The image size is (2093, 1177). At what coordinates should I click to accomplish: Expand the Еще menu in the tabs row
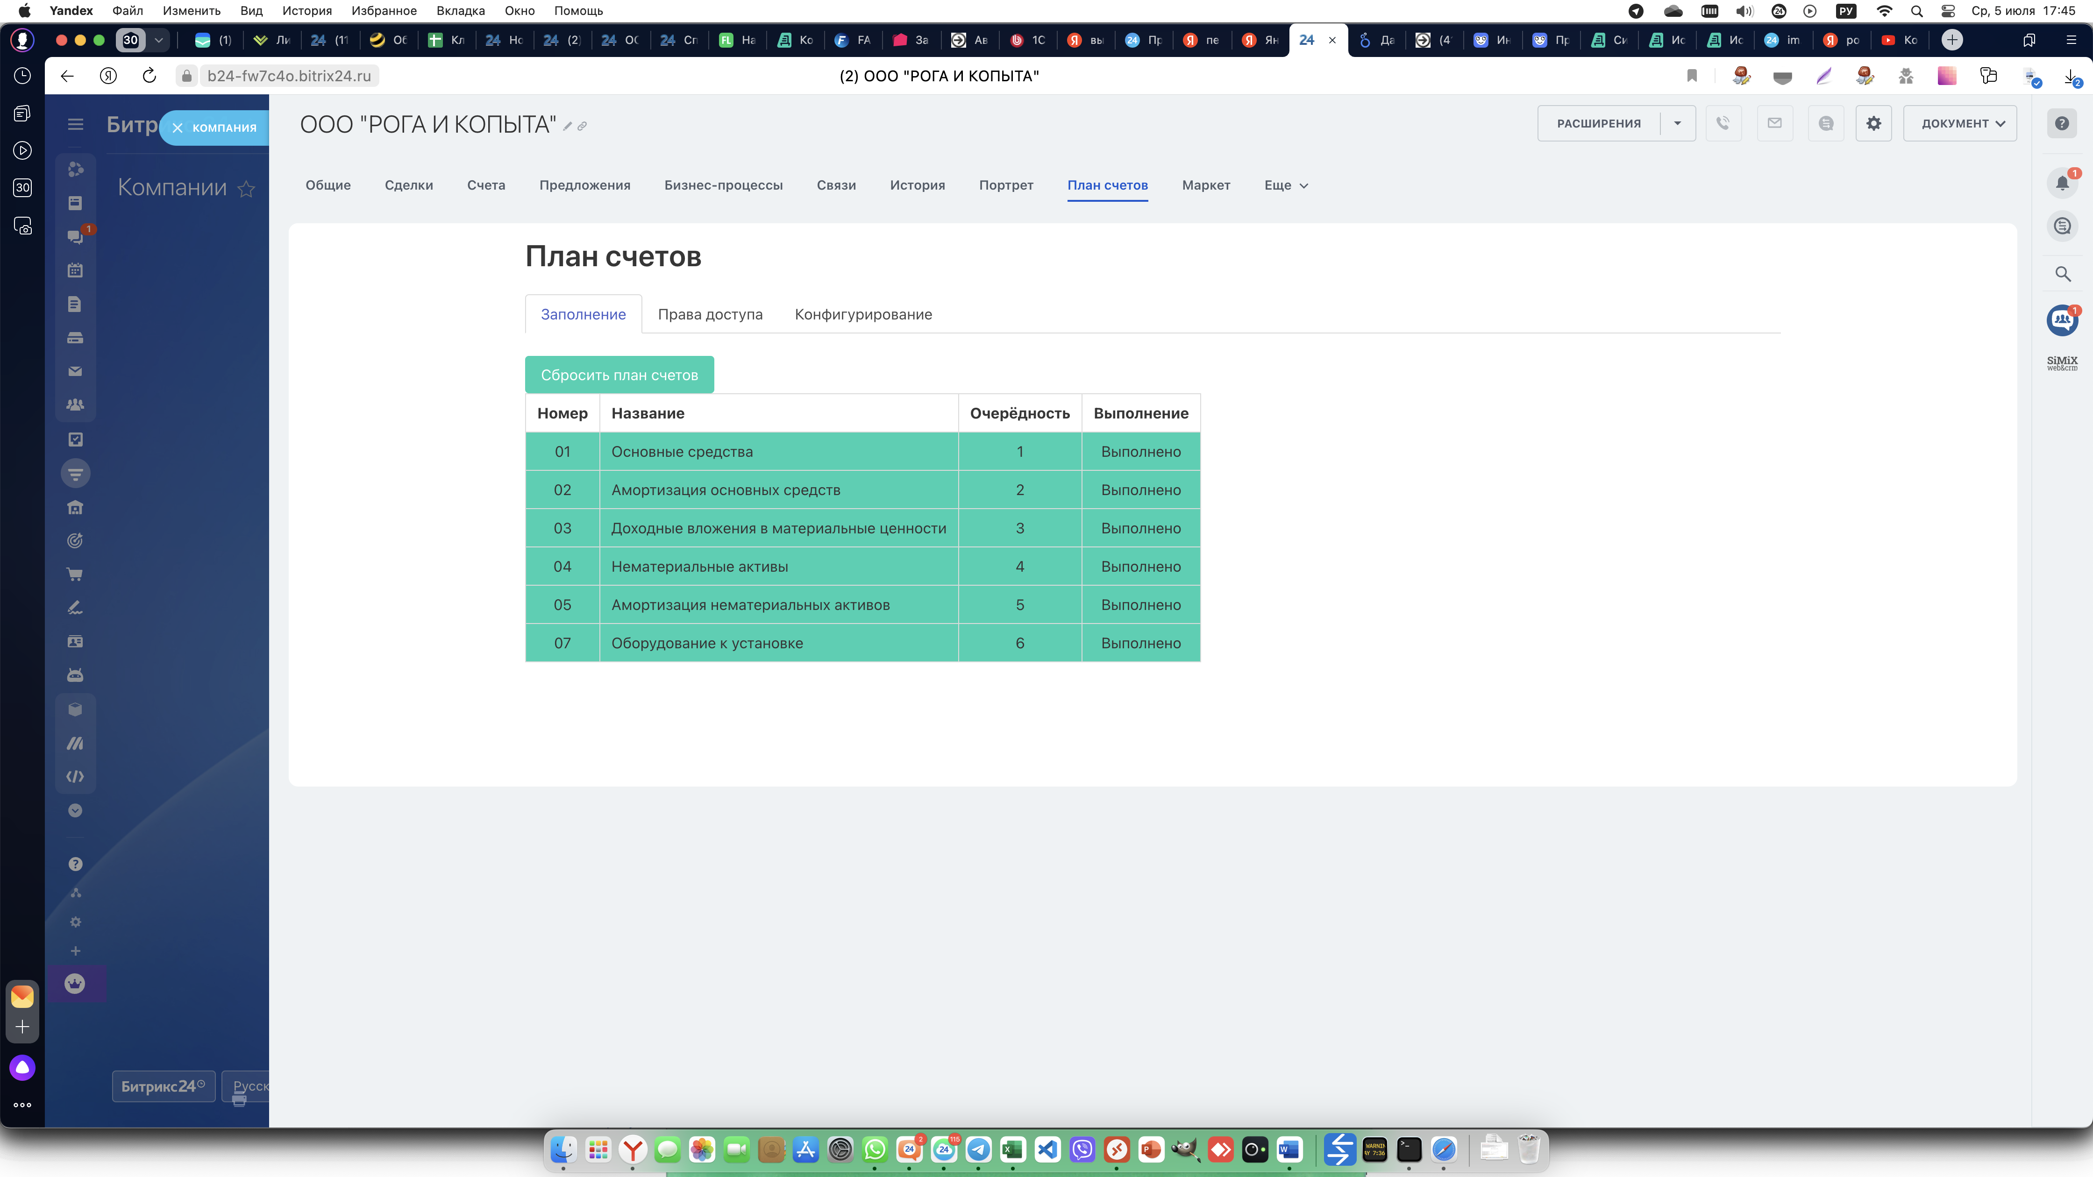tap(1285, 185)
